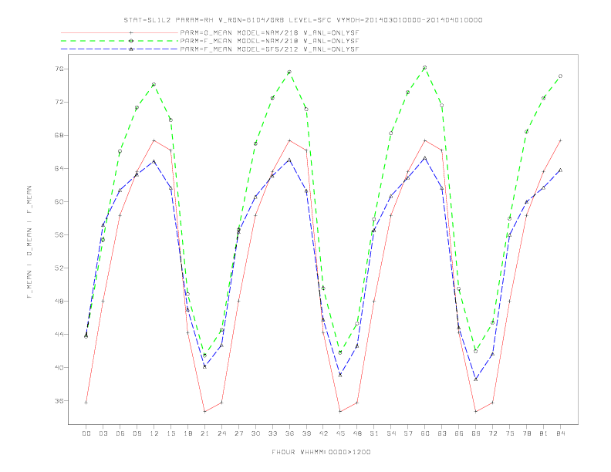Viewport: 611px width, 472px height.
Task: Click x-axis forecast hour label 66
Action: (x=459, y=433)
